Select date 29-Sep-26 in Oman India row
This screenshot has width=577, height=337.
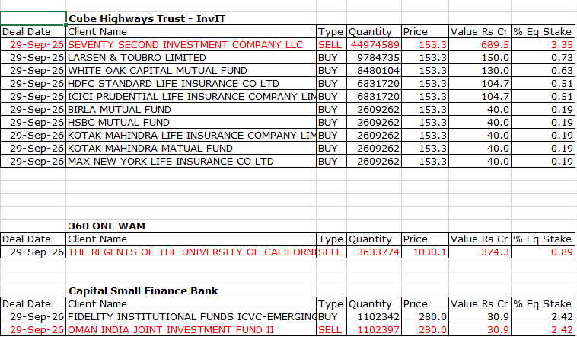click(x=33, y=329)
